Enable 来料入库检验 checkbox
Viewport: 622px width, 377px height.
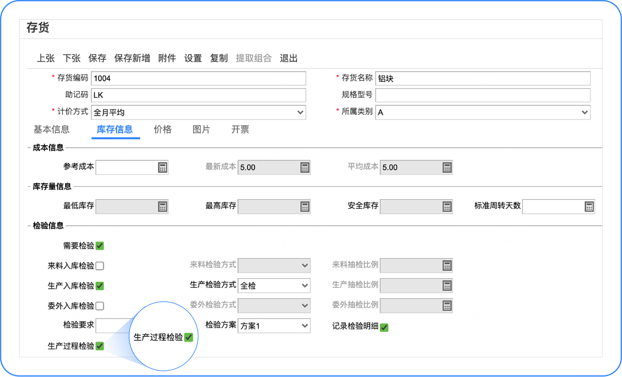[x=100, y=266]
